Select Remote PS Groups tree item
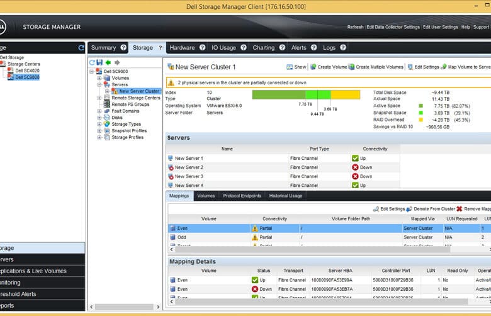Screen dimensions: 491x316 coord(130,104)
